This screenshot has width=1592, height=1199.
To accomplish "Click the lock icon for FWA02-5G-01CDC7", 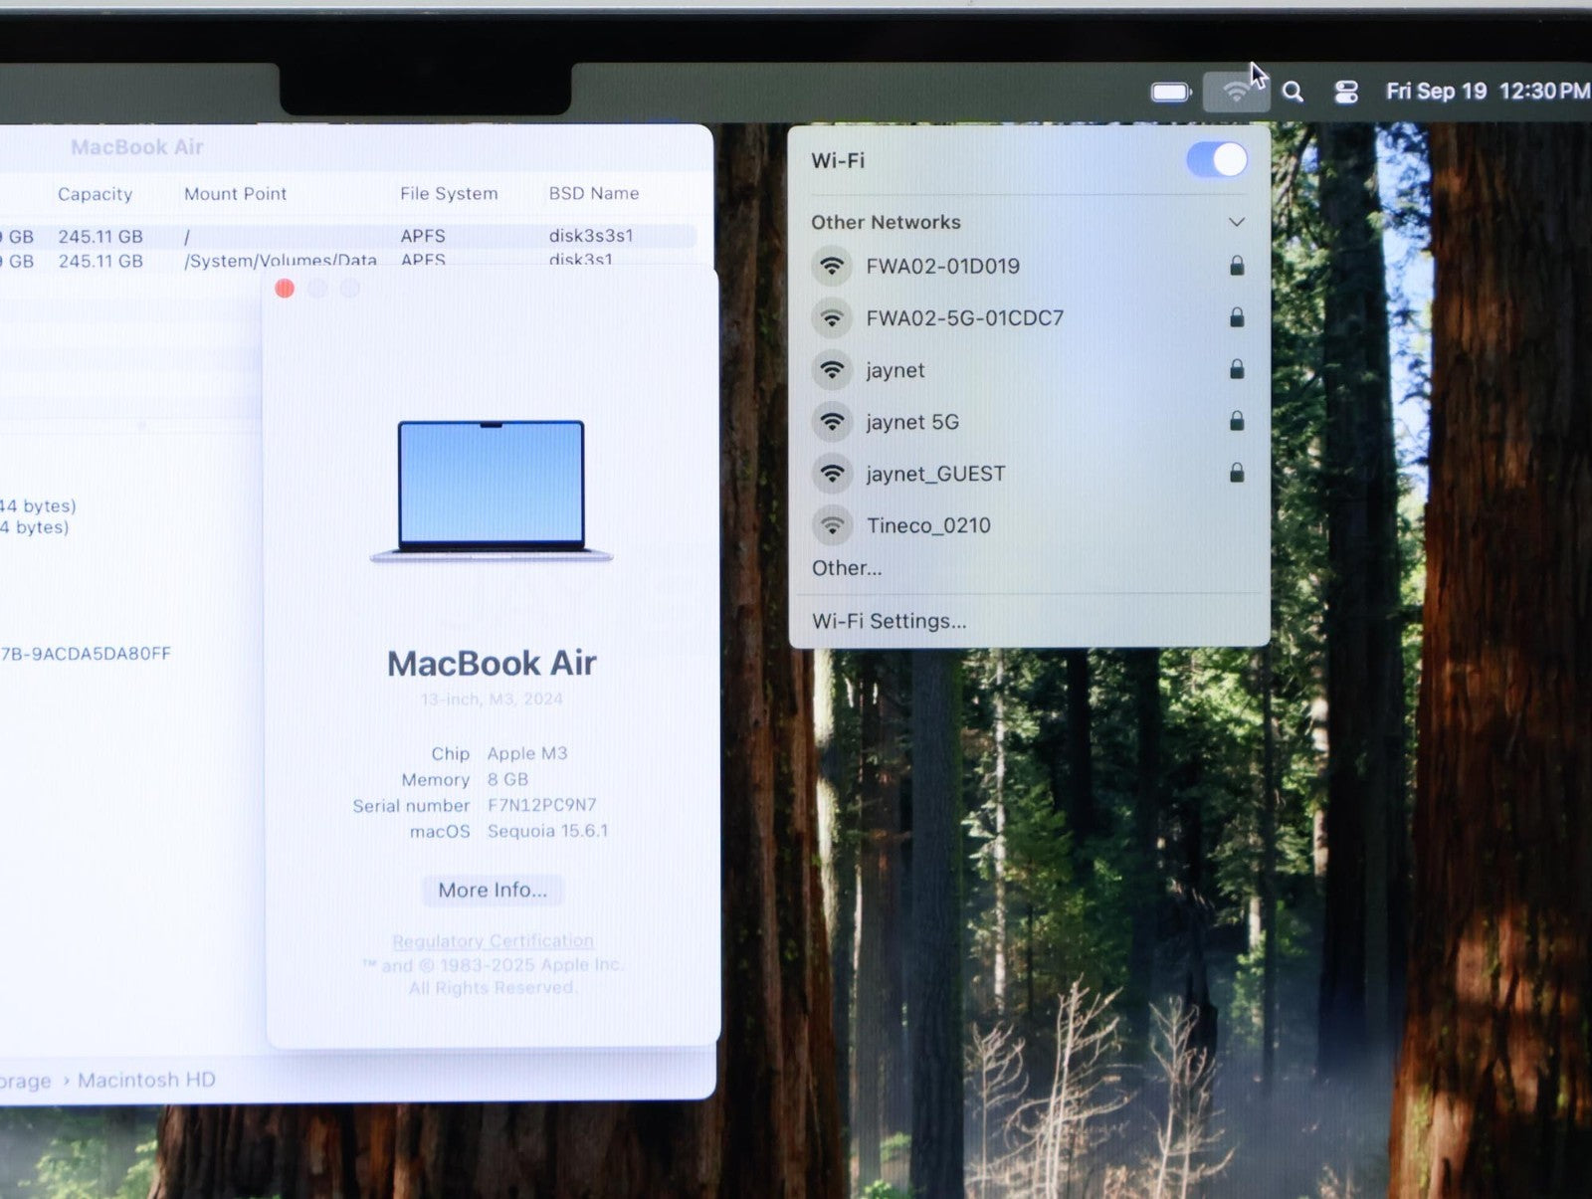I will [1236, 317].
